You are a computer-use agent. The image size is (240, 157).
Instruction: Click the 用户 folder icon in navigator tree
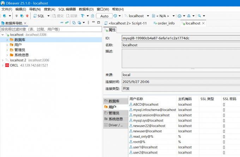[x=12, y=45]
